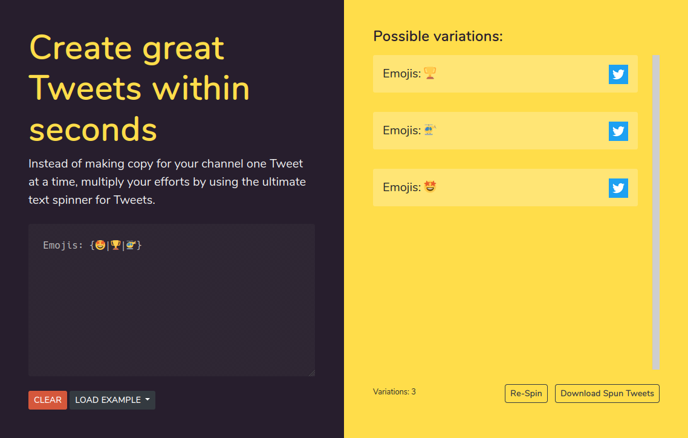The height and width of the screenshot is (438, 688).
Task: Click the star-struck emoji inside the text editor
Action: click(99, 245)
